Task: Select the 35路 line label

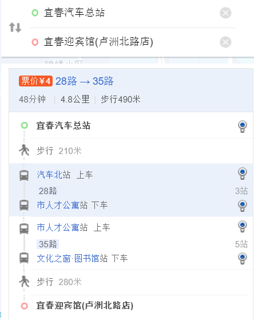Action: (x=47, y=244)
